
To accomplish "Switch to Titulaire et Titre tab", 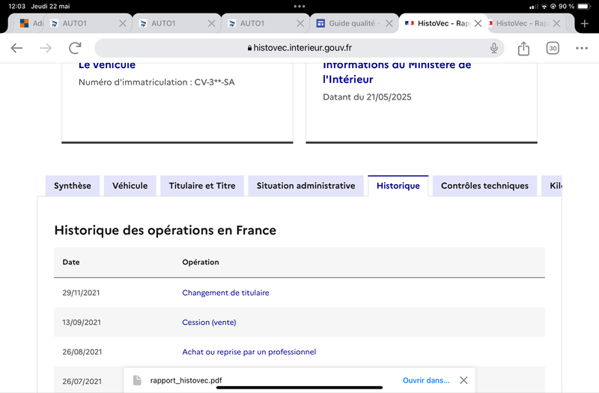I will [x=202, y=186].
